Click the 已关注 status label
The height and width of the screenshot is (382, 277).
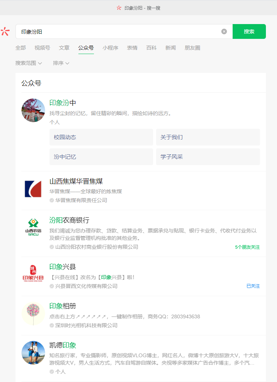[x=253, y=286]
